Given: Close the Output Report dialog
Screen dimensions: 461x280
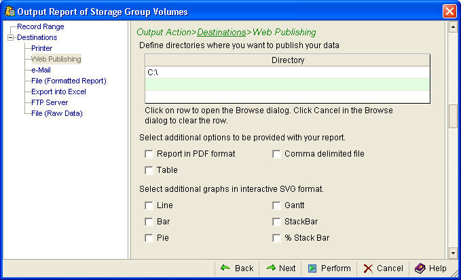Looking at the screenshot, I should (449, 11).
